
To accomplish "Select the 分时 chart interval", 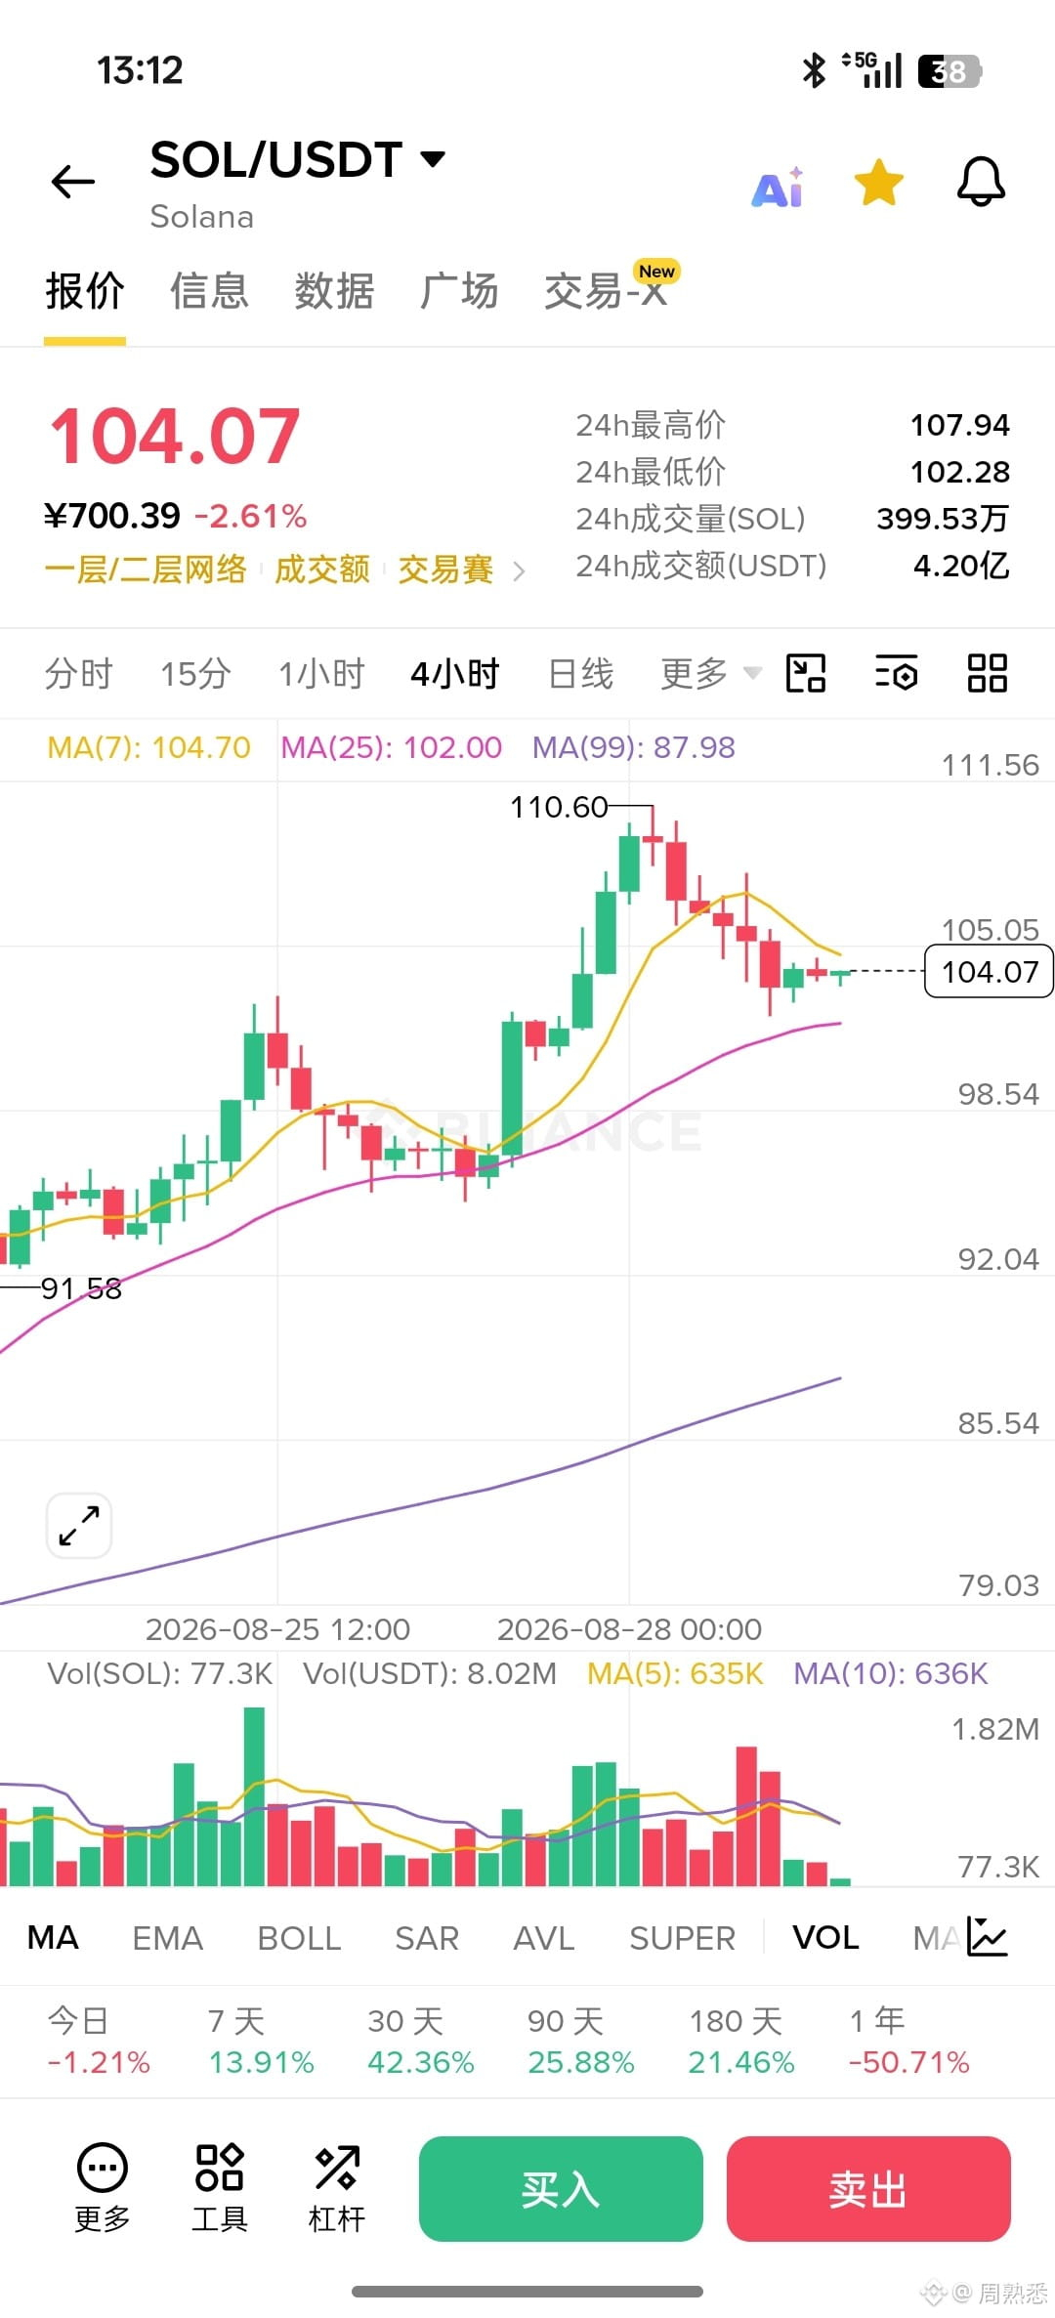I will pyautogui.click(x=78, y=674).
